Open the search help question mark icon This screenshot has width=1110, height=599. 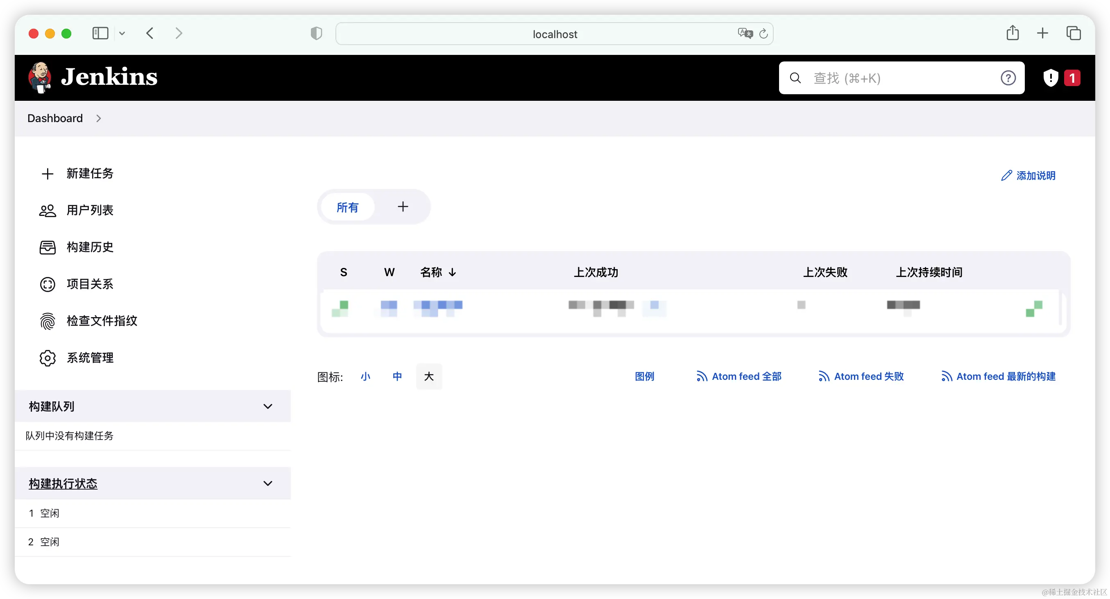click(x=1008, y=78)
